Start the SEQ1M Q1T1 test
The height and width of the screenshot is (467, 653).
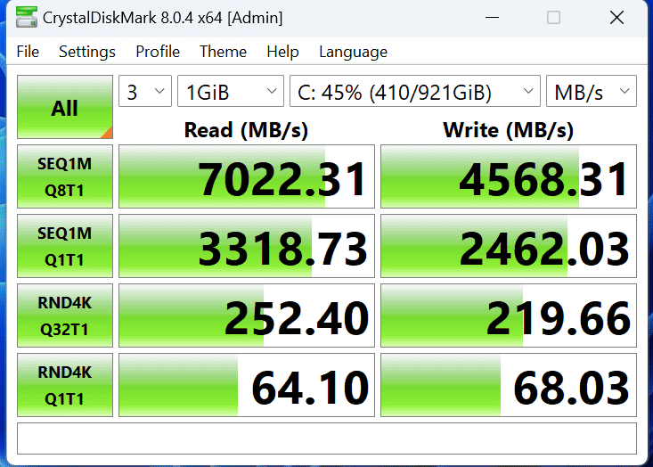(x=65, y=245)
